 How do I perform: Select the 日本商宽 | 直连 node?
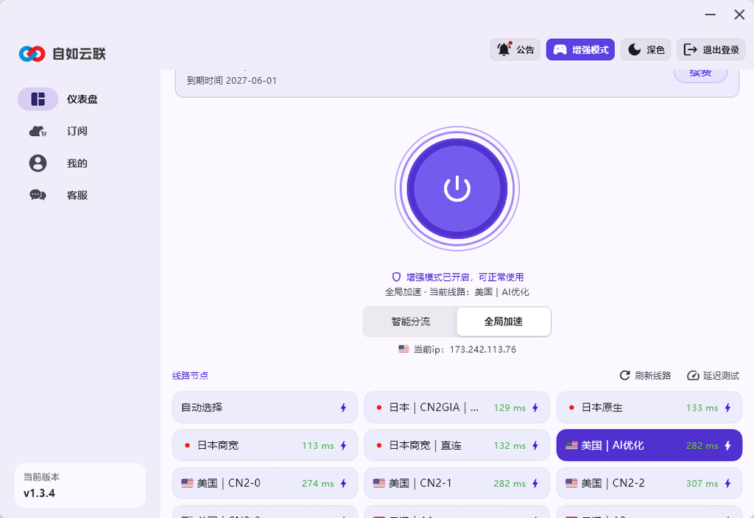click(x=457, y=445)
